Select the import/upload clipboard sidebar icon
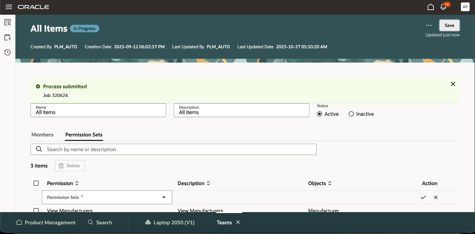Image resolution: width=475 pixels, height=234 pixels. click(x=7, y=37)
